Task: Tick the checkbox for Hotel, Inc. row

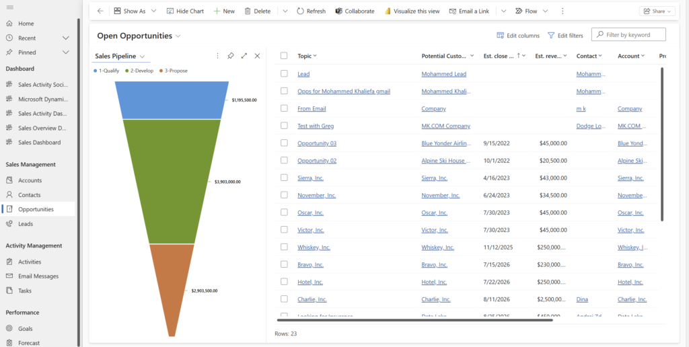Action: (284, 282)
